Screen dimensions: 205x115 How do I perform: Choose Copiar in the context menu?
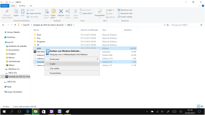53,64
